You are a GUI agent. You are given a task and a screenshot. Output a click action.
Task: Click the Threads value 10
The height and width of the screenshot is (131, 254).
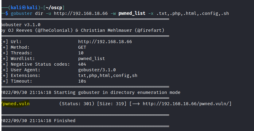click(x=81, y=53)
